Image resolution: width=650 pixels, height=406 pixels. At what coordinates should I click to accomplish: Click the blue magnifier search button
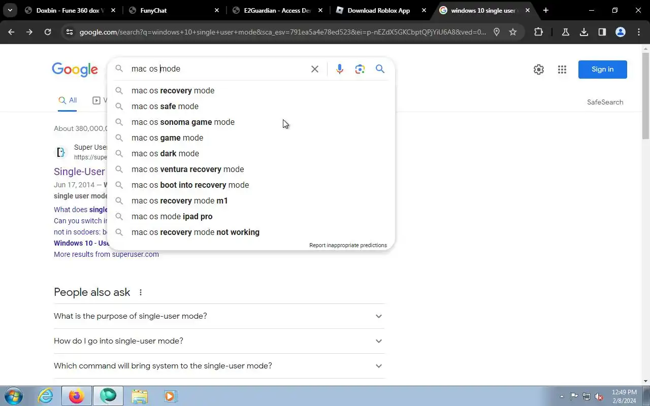click(x=380, y=69)
